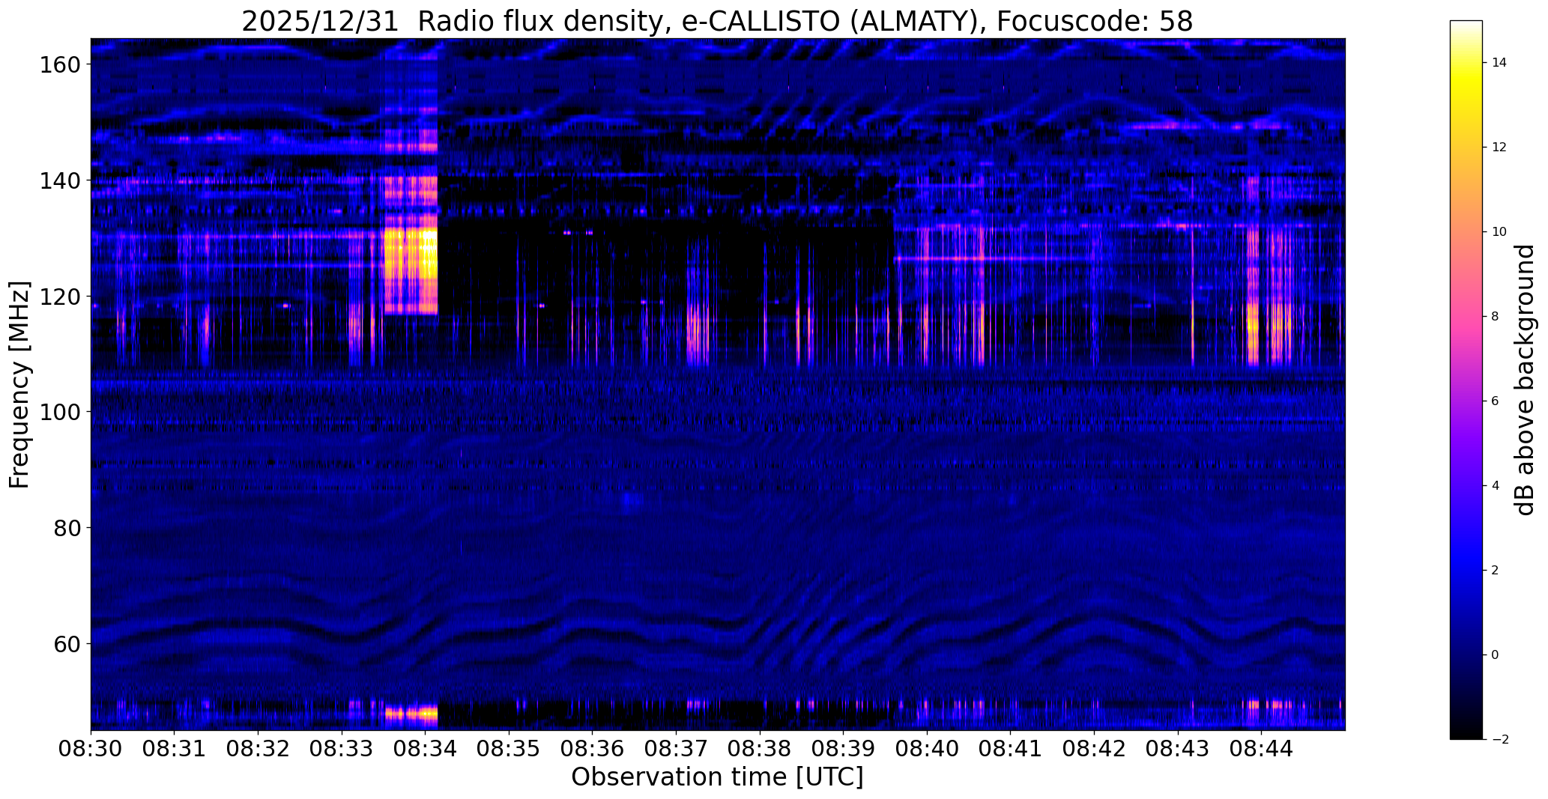Click the 140 frequency tick label

coord(61,180)
